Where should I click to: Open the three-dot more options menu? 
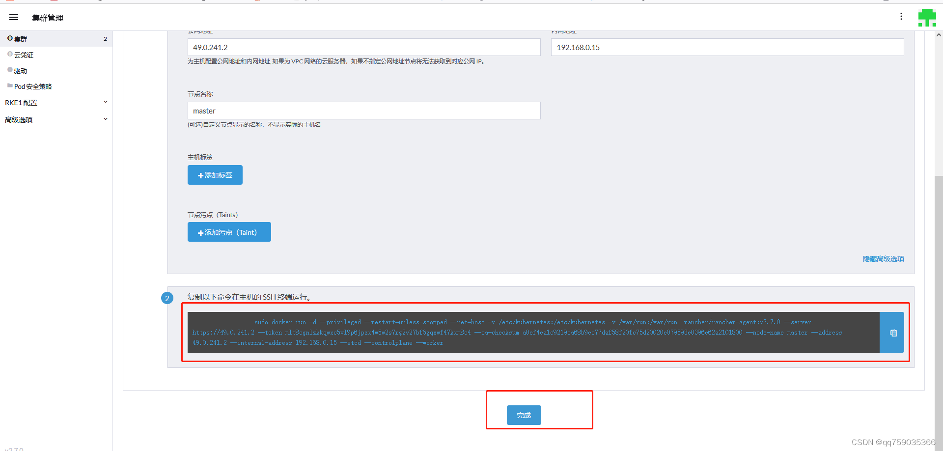point(901,16)
